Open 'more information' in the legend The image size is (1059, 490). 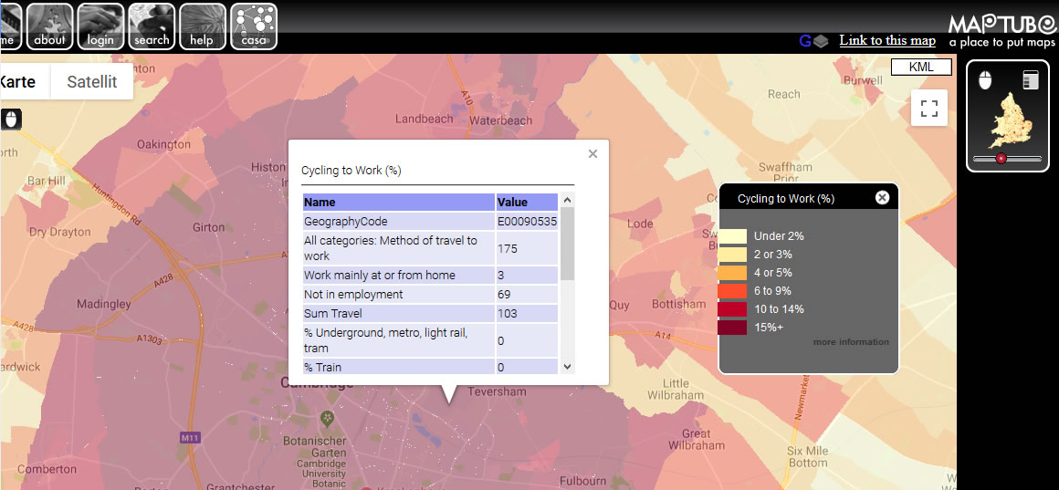[851, 342]
